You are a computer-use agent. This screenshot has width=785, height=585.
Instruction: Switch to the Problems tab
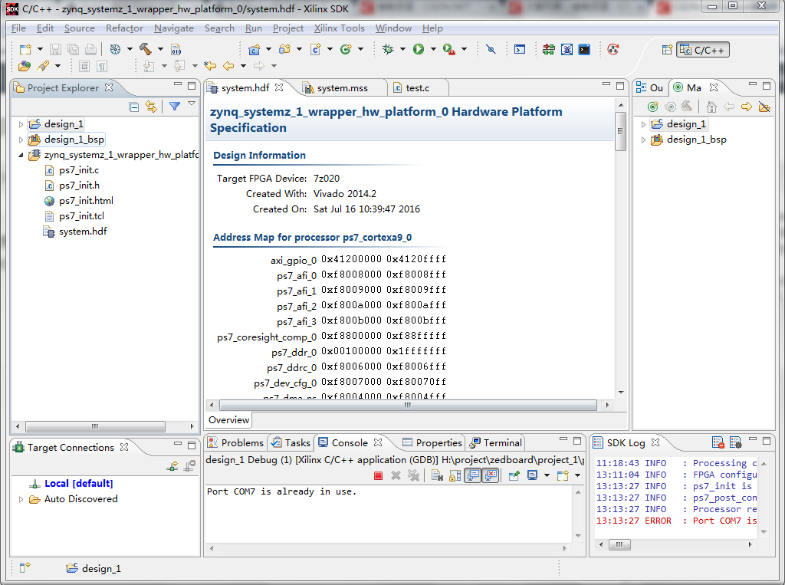click(x=236, y=442)
